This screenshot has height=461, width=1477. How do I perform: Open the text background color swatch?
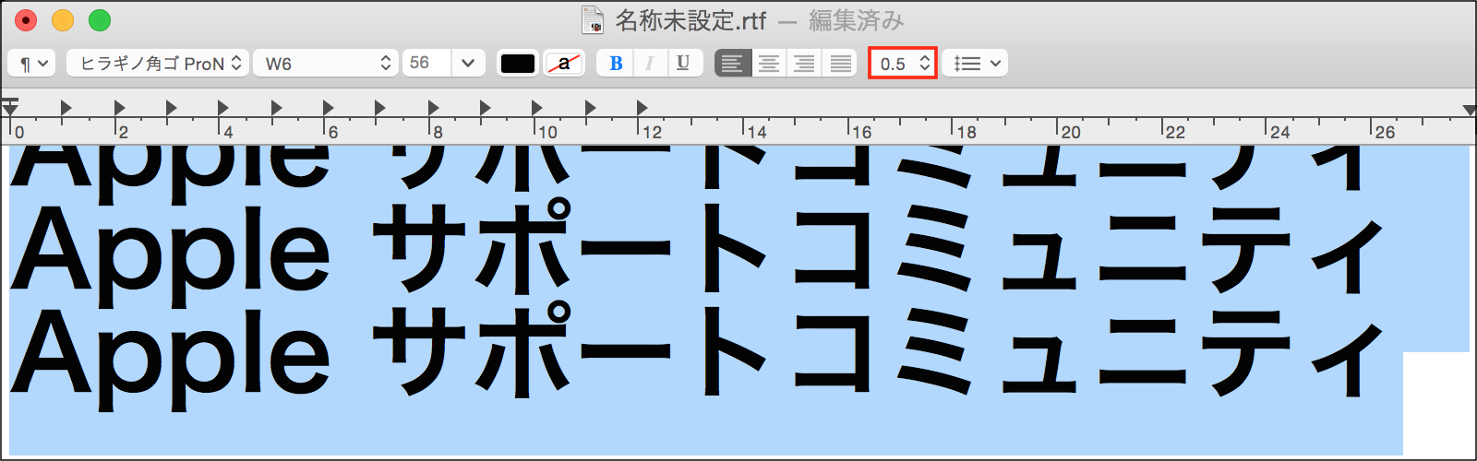point(564,64)
